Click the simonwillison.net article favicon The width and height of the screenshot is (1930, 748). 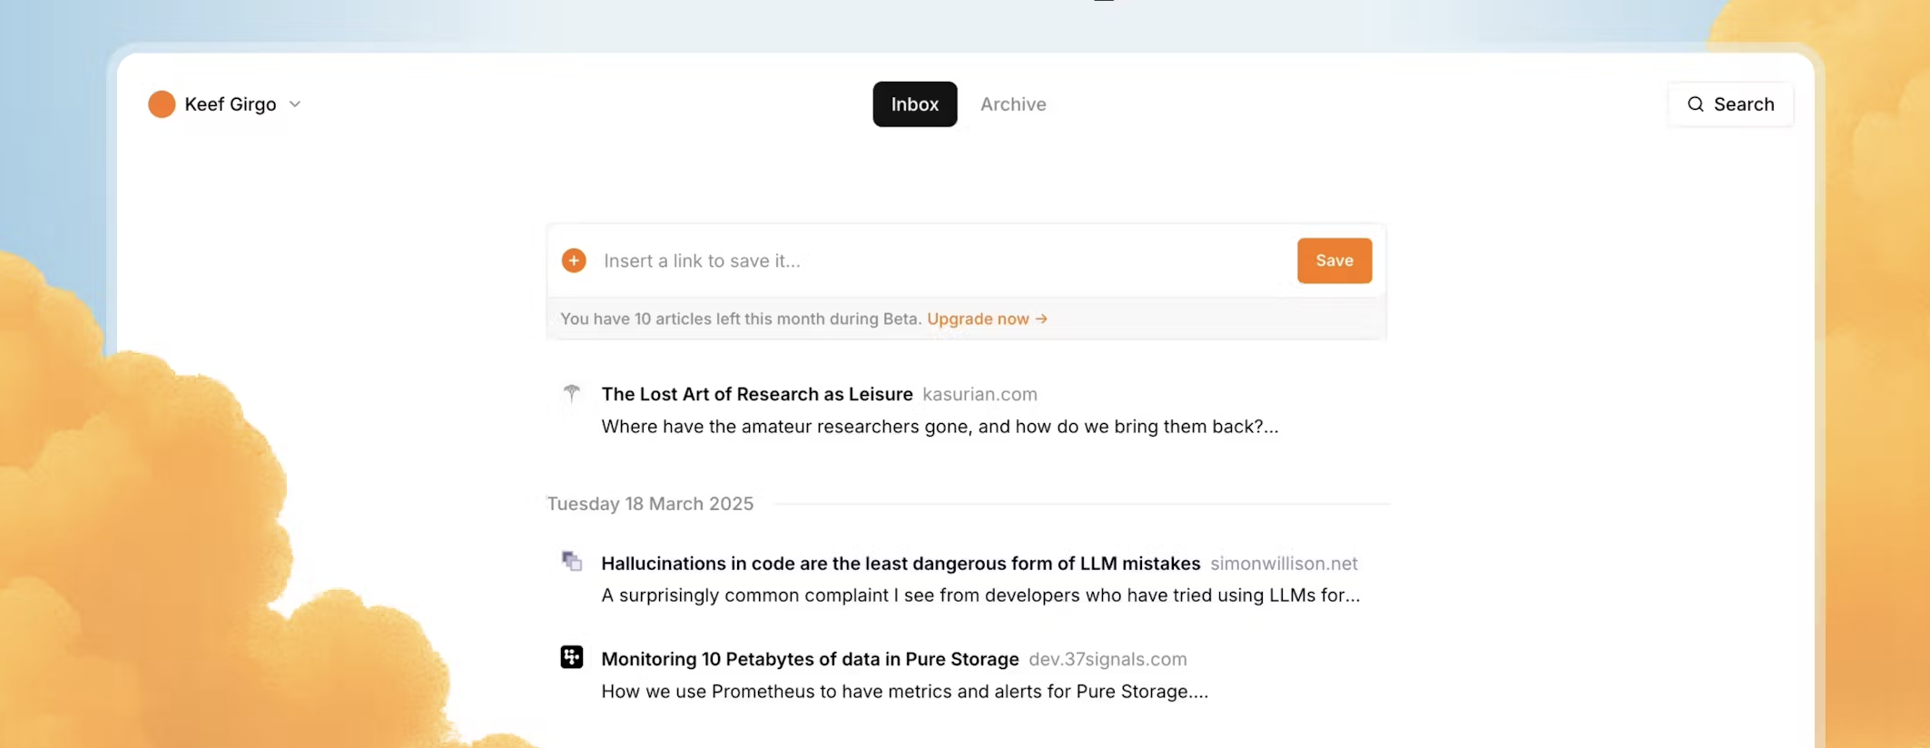[571, 561]
